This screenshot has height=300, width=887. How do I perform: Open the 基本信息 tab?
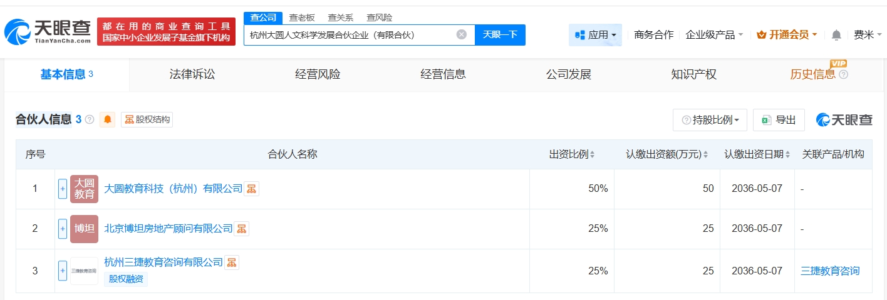point(67,74)
